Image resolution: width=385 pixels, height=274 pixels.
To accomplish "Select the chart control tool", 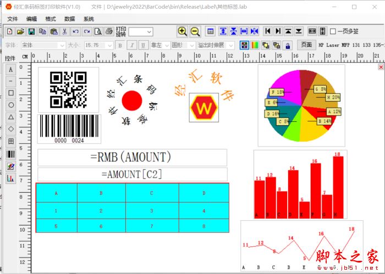I will point(11,178).
